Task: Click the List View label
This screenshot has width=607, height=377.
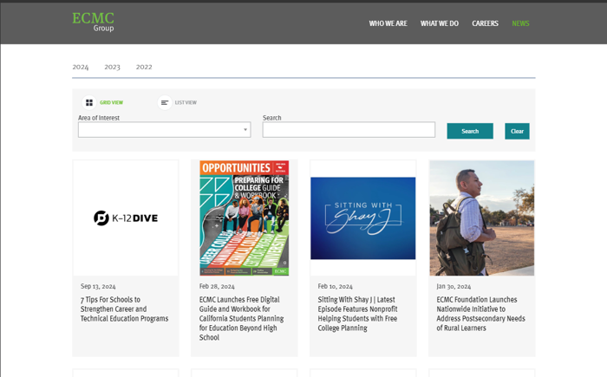Action: 186,102
